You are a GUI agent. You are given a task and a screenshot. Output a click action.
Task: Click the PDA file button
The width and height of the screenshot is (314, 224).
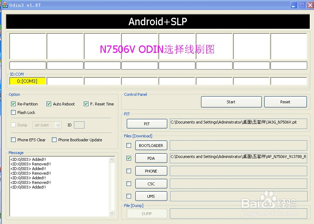pos(151,158)
